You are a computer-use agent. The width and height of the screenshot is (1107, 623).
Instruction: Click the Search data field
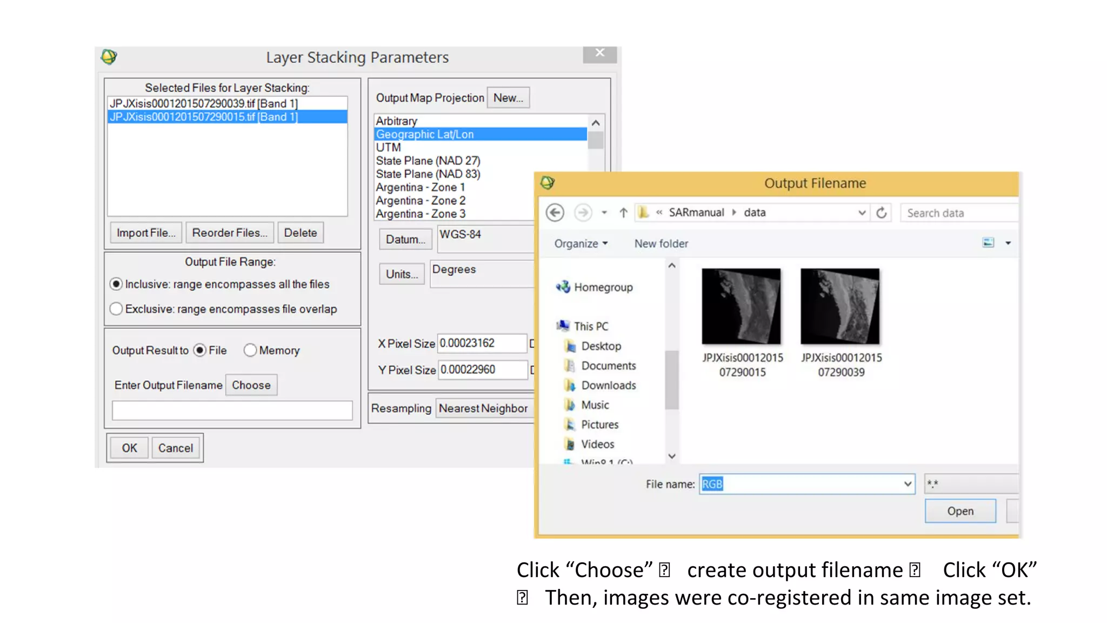click(x=959, y=213)
